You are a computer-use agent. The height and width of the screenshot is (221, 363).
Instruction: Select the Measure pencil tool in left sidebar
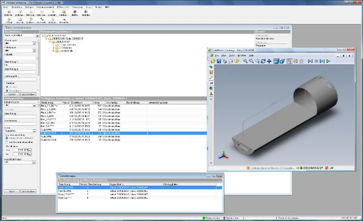(211, 78)
